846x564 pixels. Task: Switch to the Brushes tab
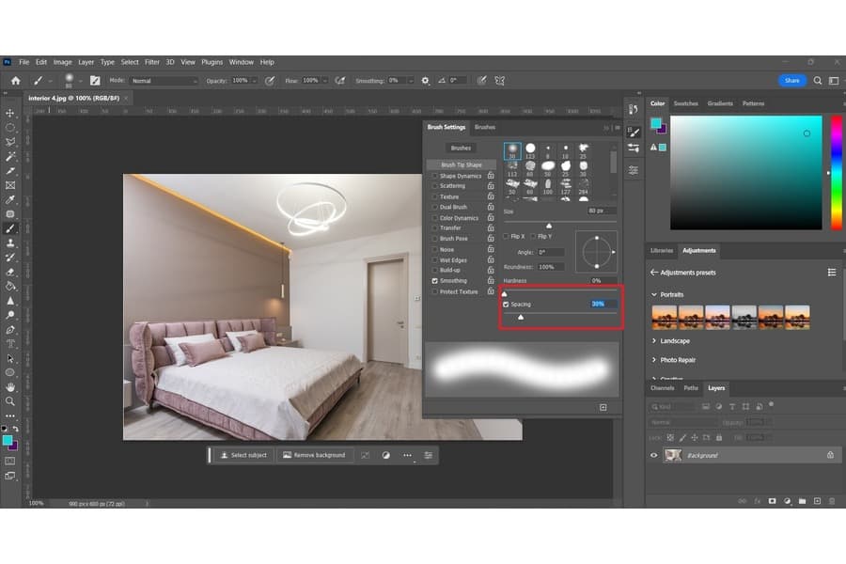point(485,128)
